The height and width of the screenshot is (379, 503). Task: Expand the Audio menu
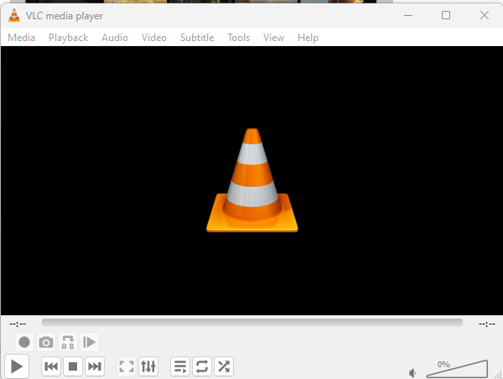[x=115, y=38]
